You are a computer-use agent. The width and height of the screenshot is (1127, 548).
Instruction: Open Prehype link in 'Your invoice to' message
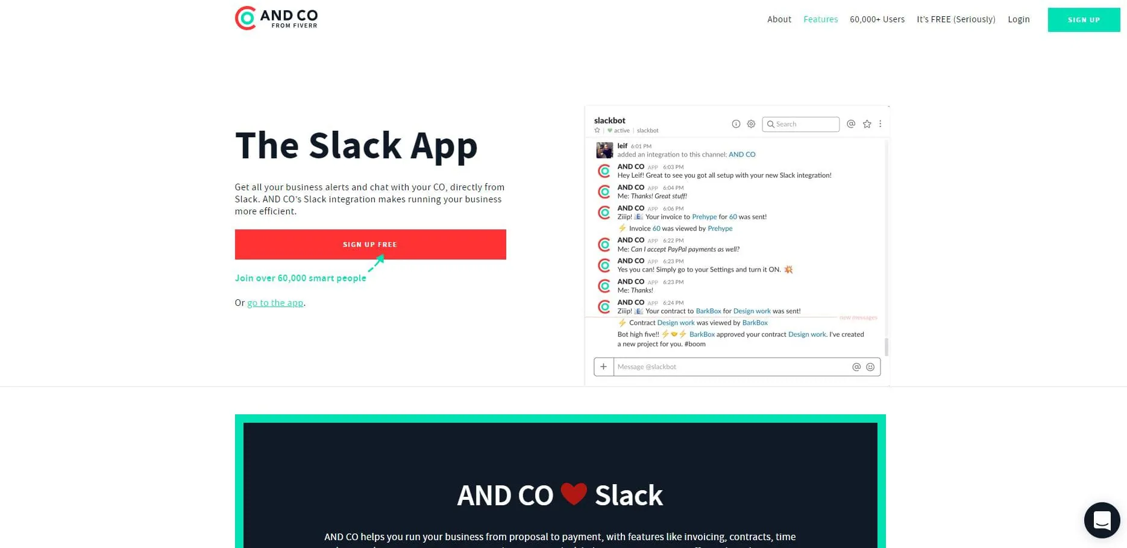(705, 217)
